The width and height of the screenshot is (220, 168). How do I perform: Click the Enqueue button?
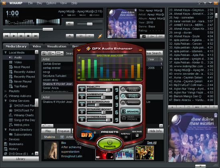pos(63,131)
